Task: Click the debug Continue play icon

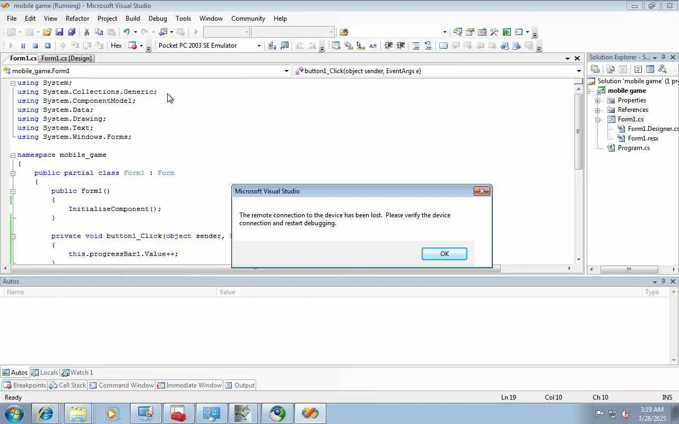Action: click(x=11, y=46)
